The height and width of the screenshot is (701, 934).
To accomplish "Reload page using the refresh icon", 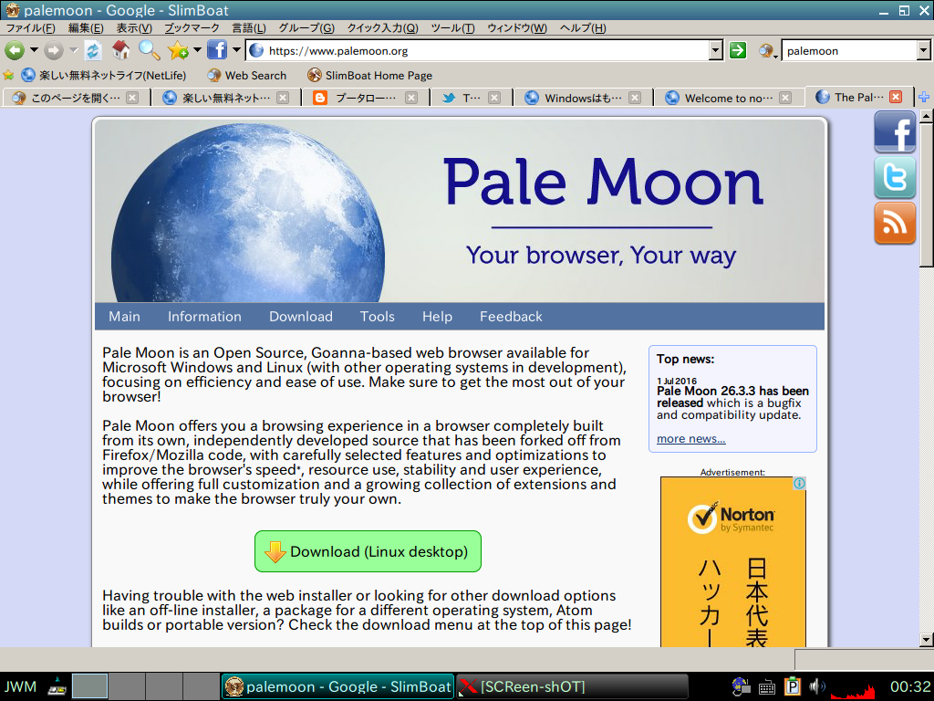I will pos(93,51).
